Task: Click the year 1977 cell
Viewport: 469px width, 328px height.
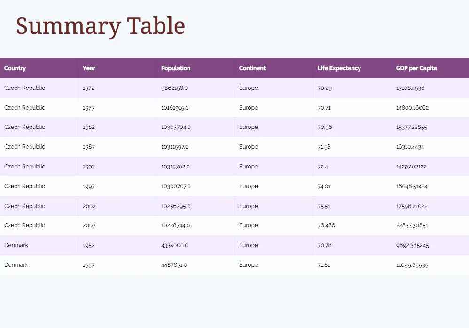Action: [89, 108]
